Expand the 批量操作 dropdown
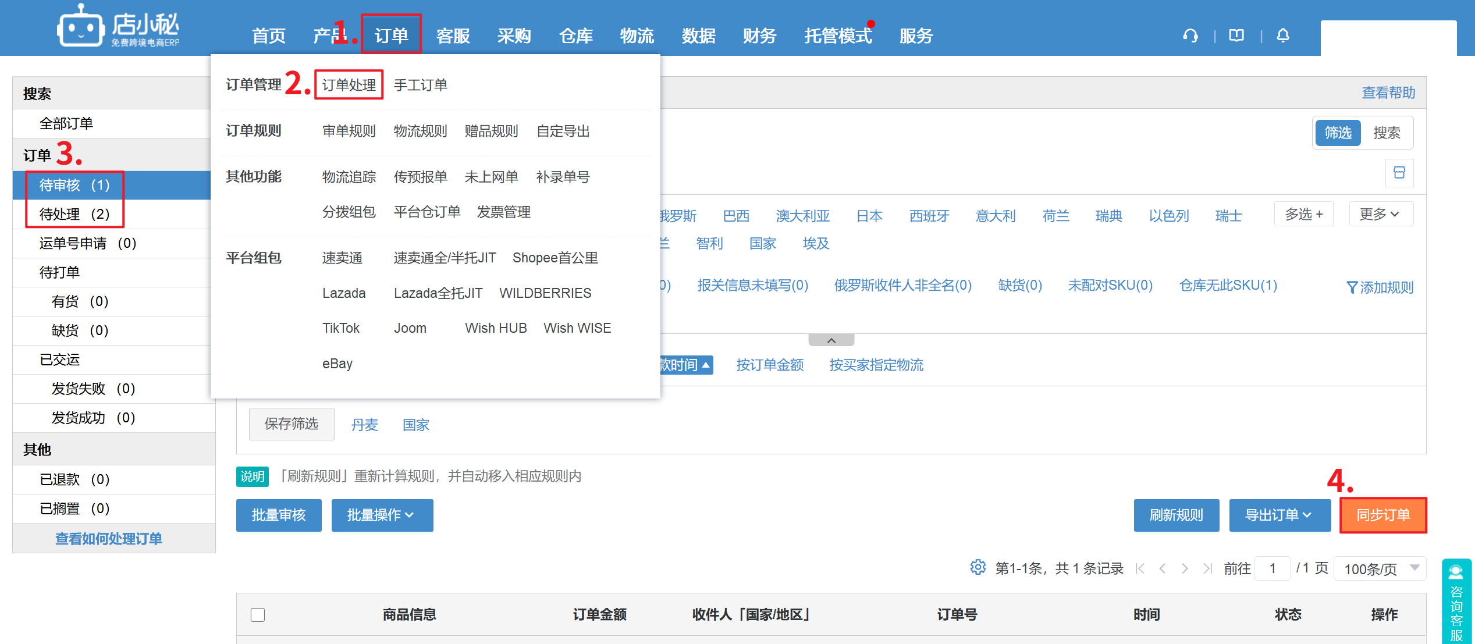 pos(382,515)
